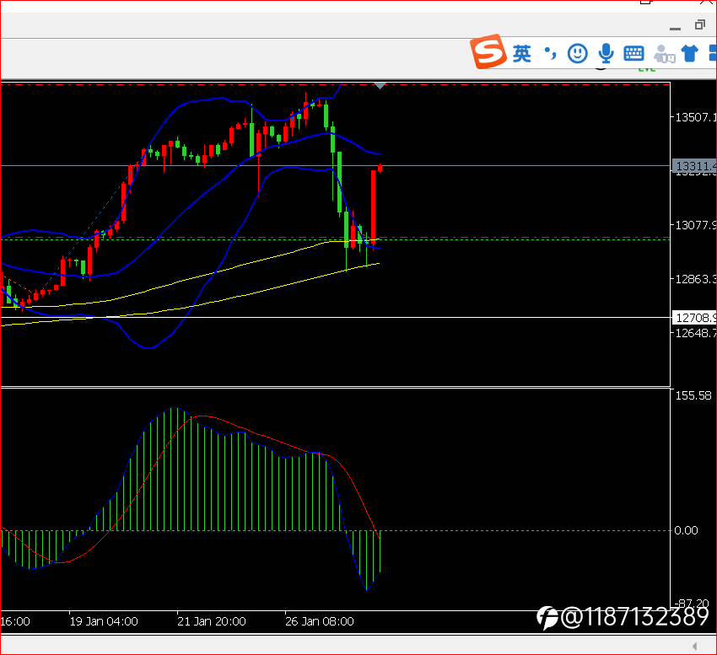Screen dimensions: 717x655
Task: Click the orange Sogou S logo
Action: point(488,51)
